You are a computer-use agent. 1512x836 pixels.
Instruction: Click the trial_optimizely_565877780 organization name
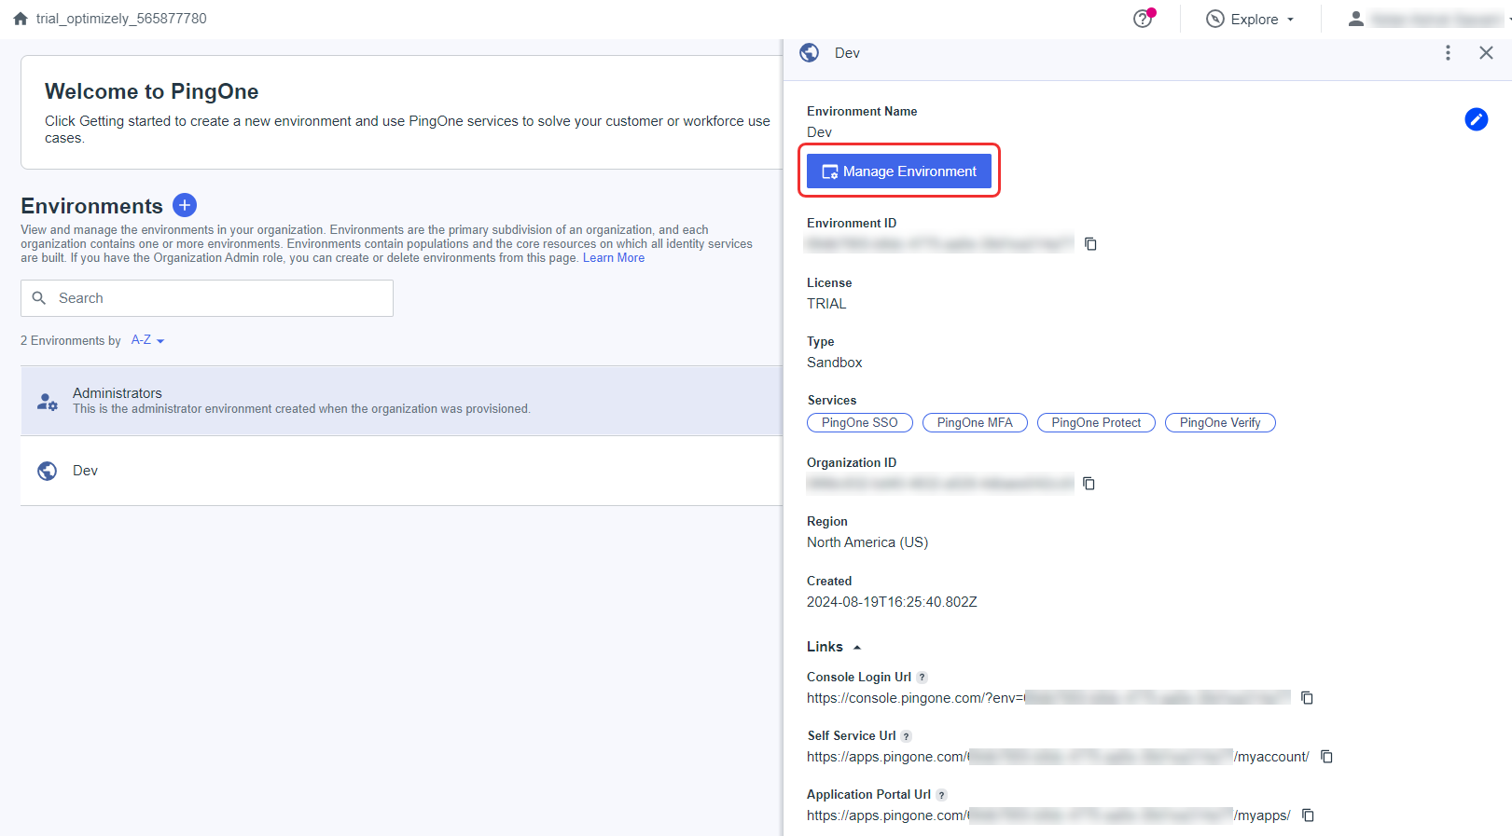click(121, 19)
